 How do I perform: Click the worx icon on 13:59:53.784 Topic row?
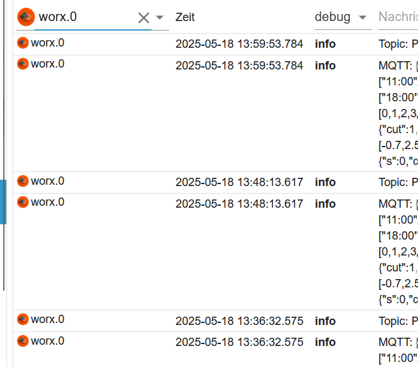[23, 43]
